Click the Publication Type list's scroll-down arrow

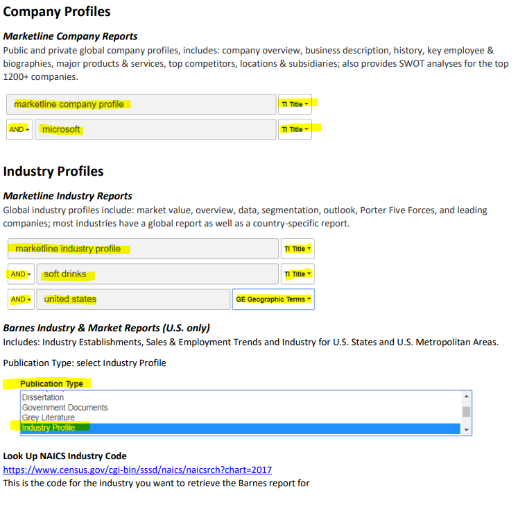[467, 430]
